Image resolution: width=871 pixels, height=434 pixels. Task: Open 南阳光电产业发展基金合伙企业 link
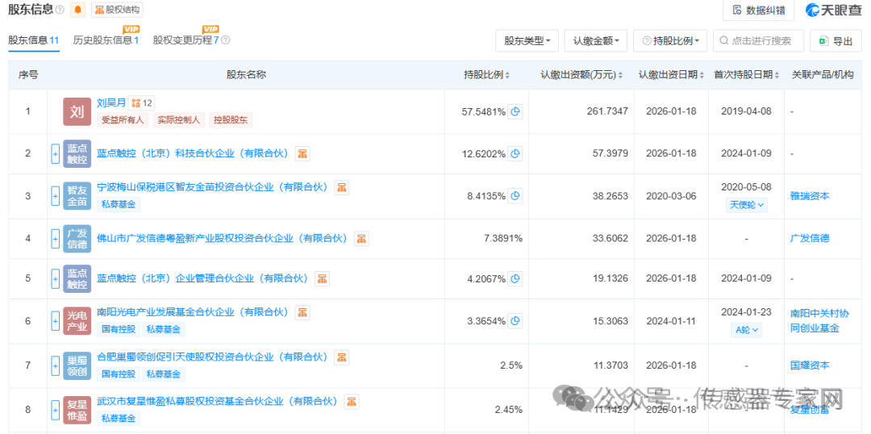[193, 311]
